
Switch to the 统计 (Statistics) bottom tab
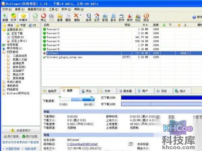click(183, 91)
